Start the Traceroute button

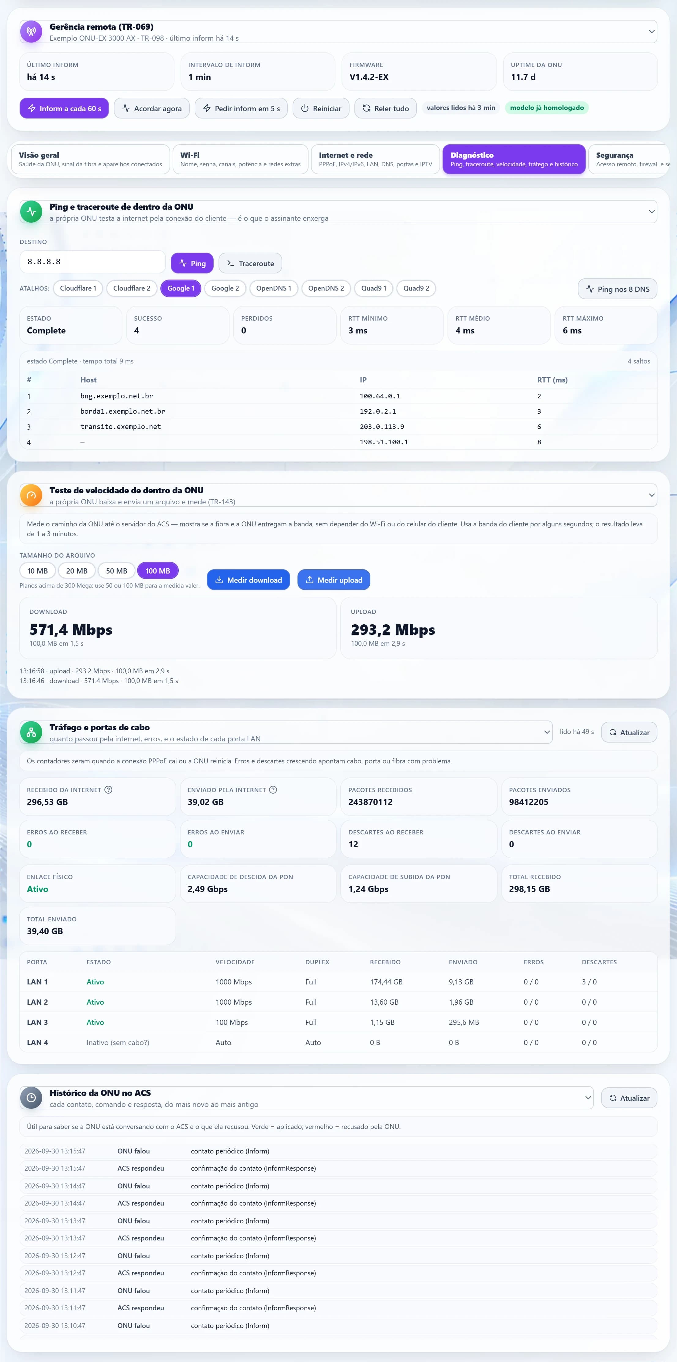point(250,263)
